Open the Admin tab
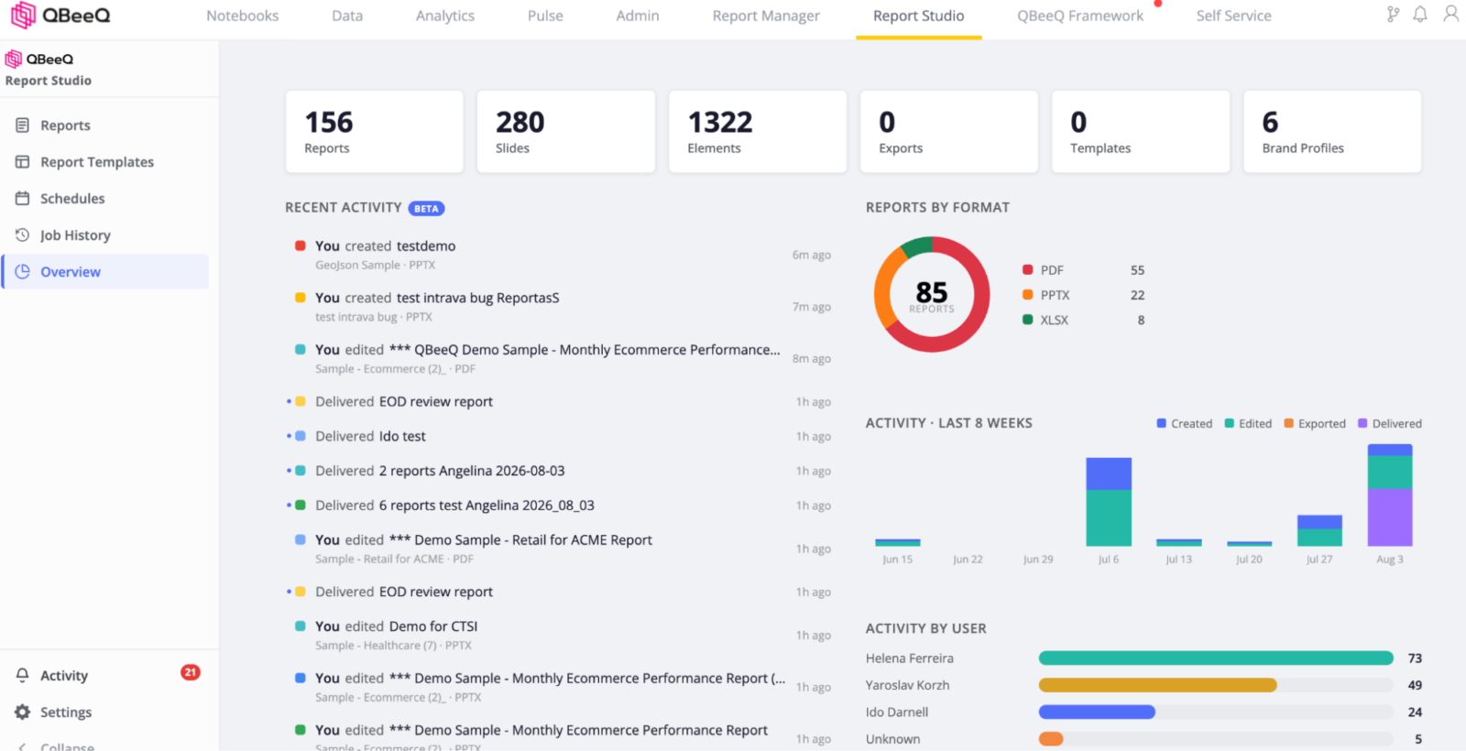This screenshot has height=751, width=1466. click(x=638, y=16)
